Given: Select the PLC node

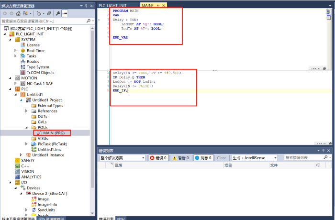Looking at the screenshot, I should click(x=24, y=89).
